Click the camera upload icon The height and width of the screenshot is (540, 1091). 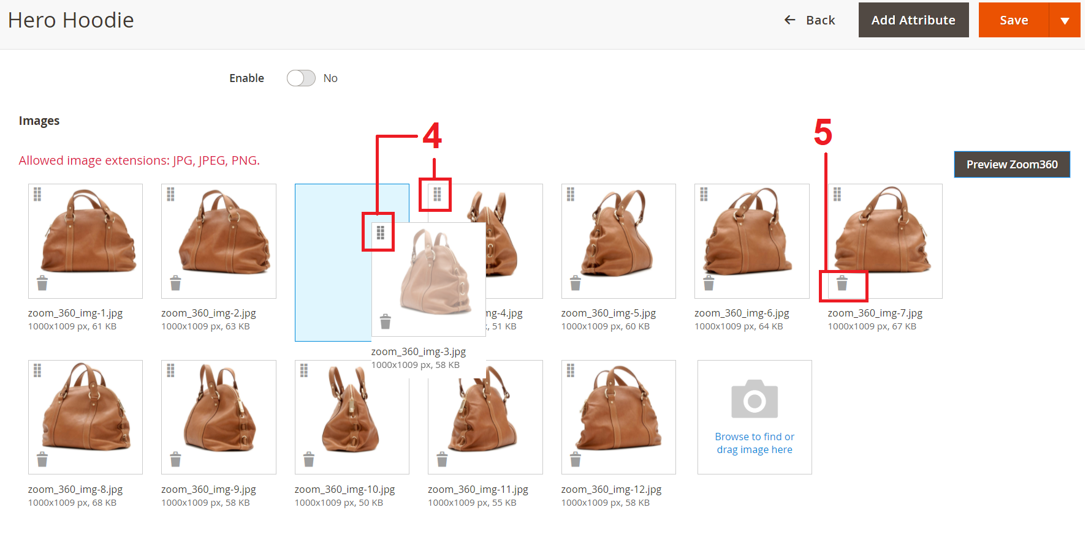pos(755,399)
